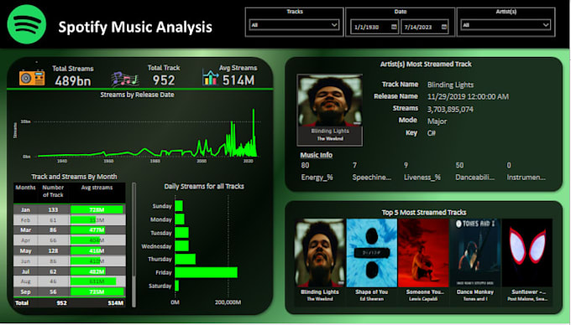Image resolution: width=571 pixels, height=325 pixels.
Task: Click the Track Name value Blinding Lights
Action: (x=450, y=85)
